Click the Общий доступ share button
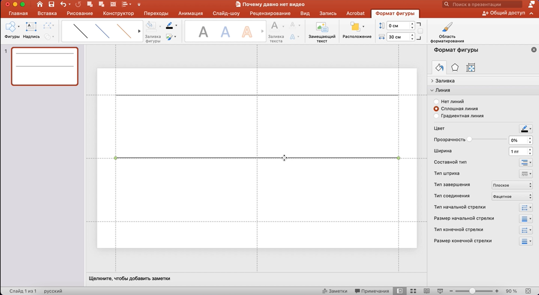 click(503, 13)
